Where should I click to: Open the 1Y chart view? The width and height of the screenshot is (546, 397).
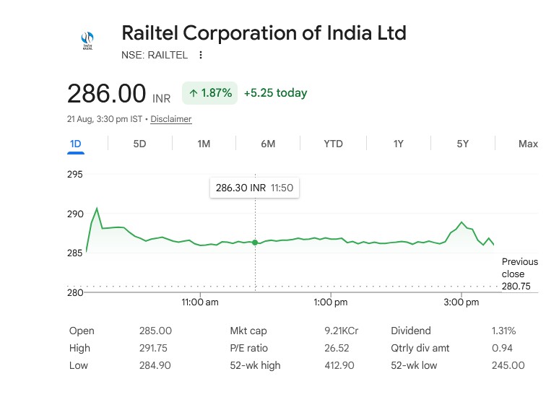click(399, 144)
